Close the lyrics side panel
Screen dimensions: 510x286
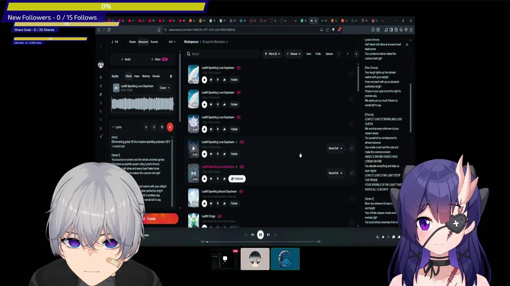tap(407, 44)
